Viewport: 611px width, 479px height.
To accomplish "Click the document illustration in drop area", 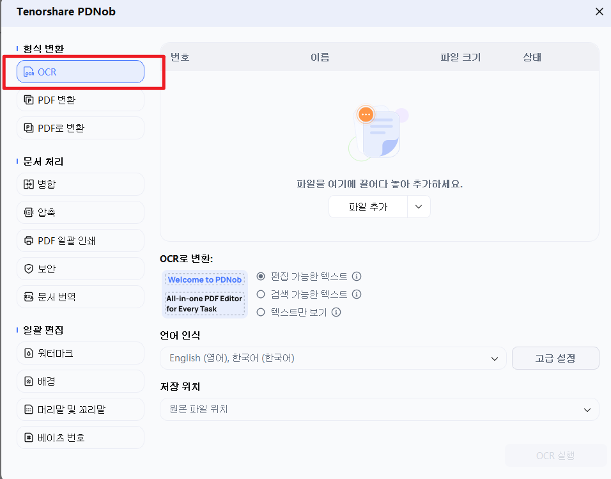I will (378, 132).
